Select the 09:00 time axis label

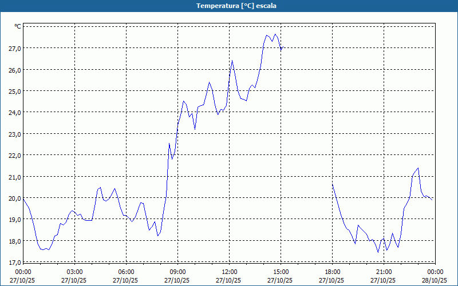pos(177,272)
